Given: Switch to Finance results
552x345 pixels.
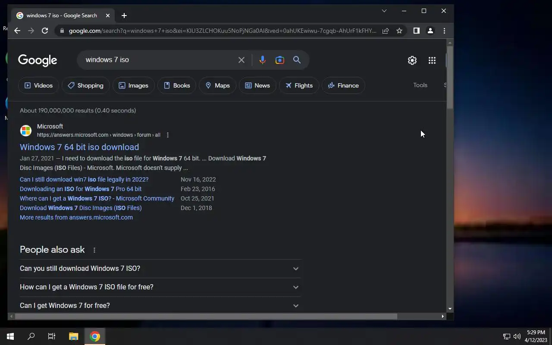Looking at the screenshot, I should (343, 85).
